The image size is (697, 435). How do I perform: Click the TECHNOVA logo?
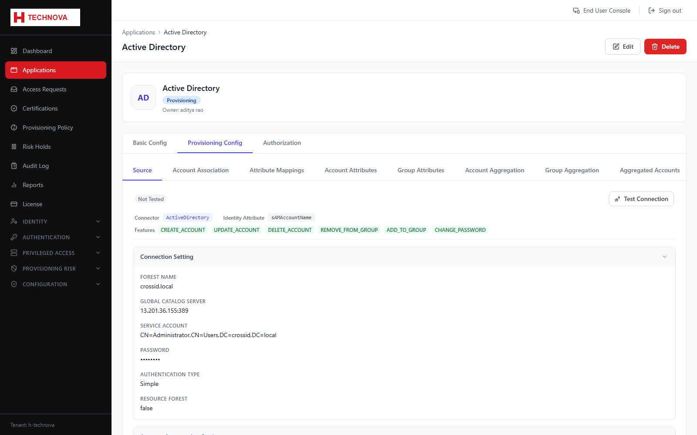click(x=45, y=17)
